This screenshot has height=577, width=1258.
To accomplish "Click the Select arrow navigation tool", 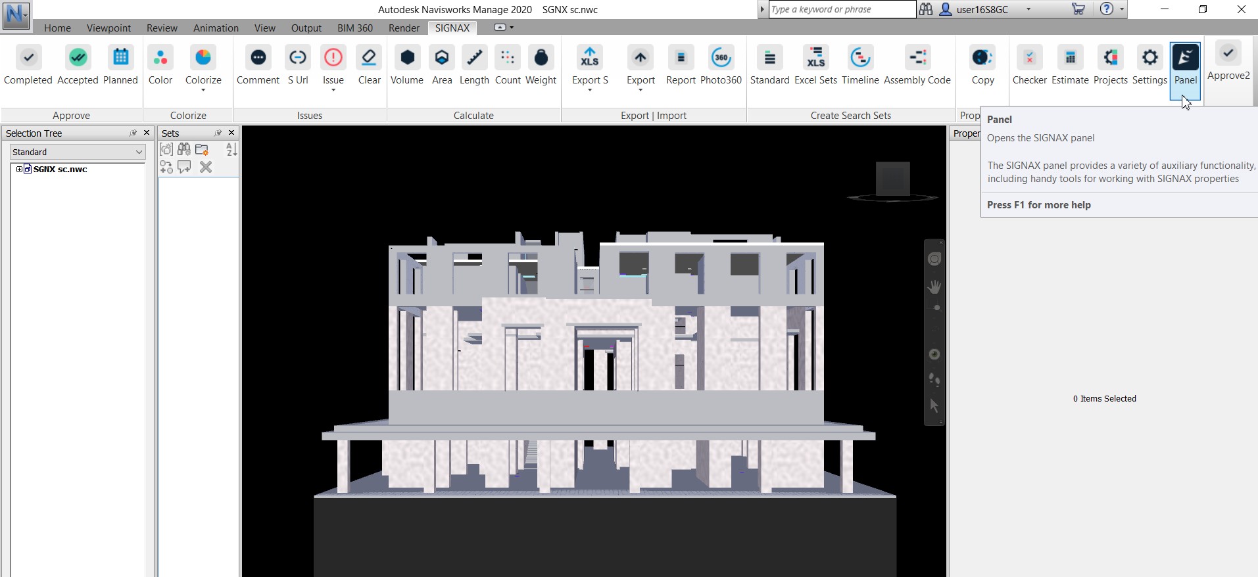I will point(934,406).
